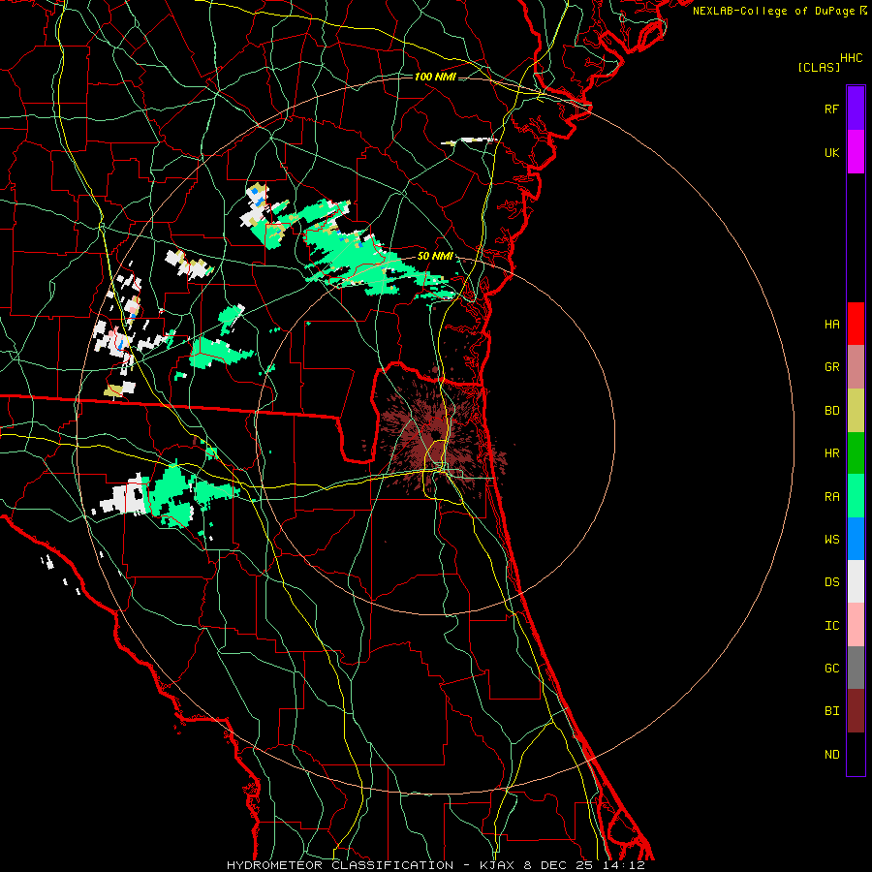This screenshot has width=872, height=872.
Task: Click the GR legend label
Action: (831, 367)
